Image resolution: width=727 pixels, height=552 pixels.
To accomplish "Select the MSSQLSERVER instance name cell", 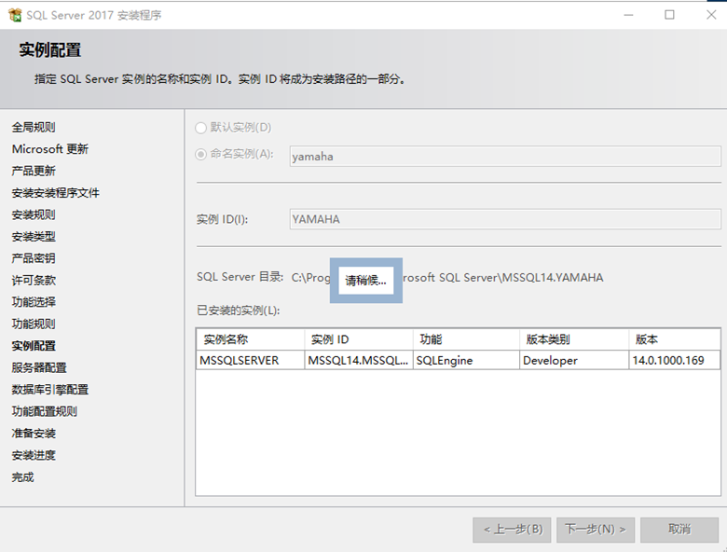I will (x=251, y=361).
